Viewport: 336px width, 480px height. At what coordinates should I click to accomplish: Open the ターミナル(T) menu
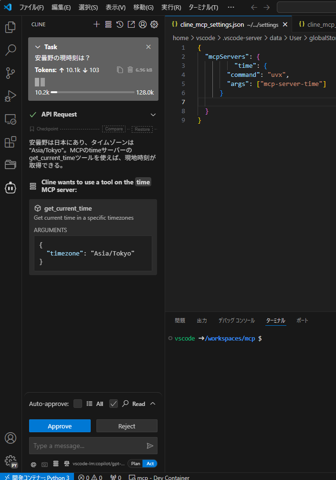coord(203,7)
